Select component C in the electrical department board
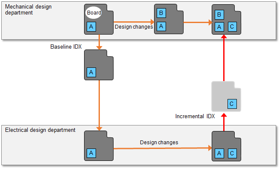 click(x=232, y=153)
